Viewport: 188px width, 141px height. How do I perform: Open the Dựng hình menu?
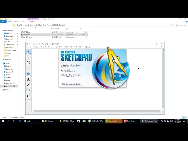[51, 47]
